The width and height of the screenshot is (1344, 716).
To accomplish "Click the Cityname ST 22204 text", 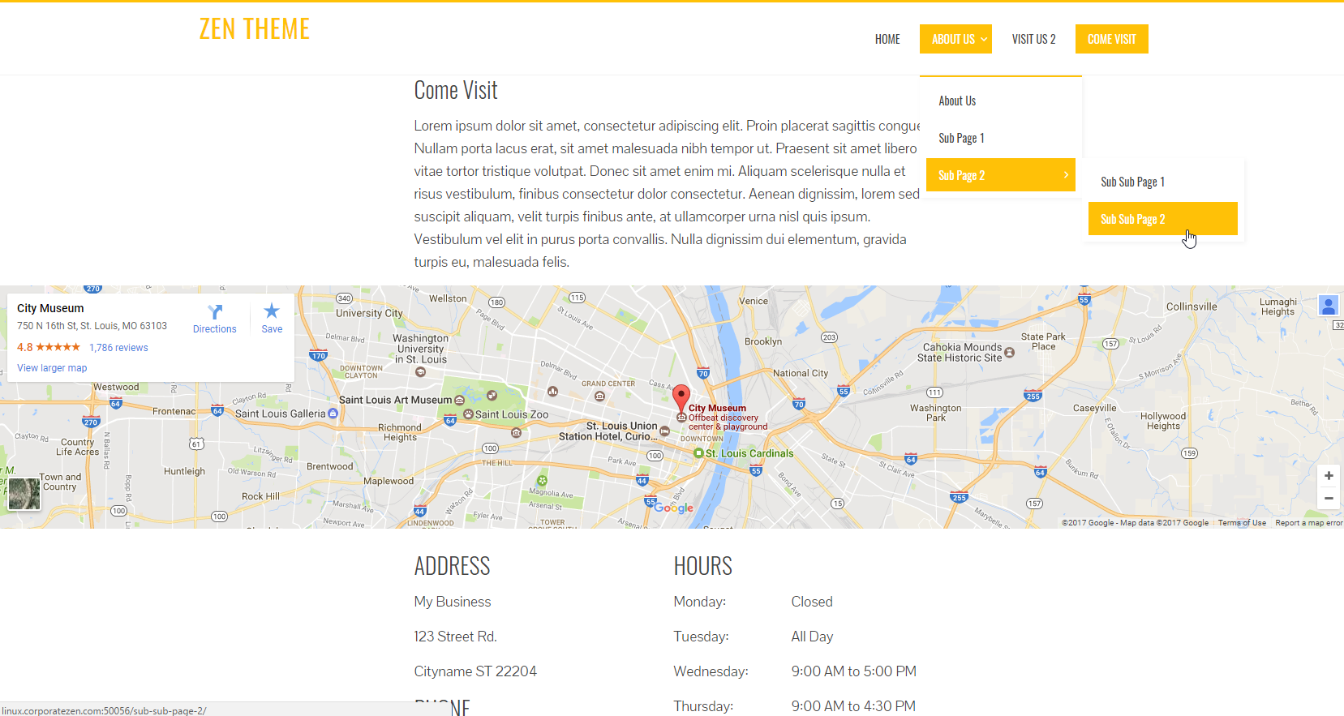I will 475,671.
